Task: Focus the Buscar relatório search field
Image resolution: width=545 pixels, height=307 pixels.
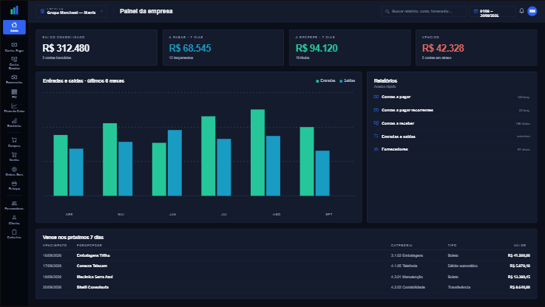Action: pos(424,12)
